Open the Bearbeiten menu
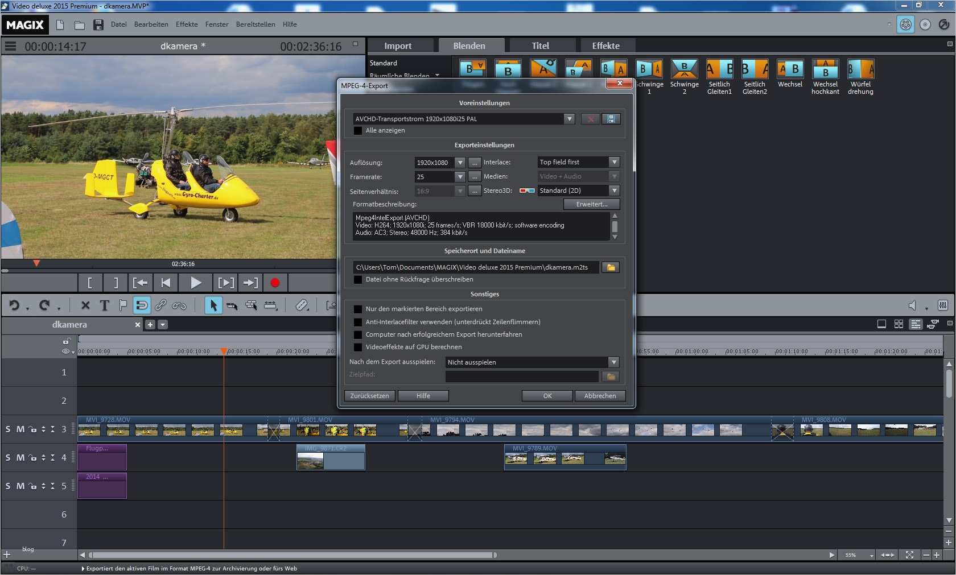This screenshot has height=575, width=956. [x=151, y=24]
